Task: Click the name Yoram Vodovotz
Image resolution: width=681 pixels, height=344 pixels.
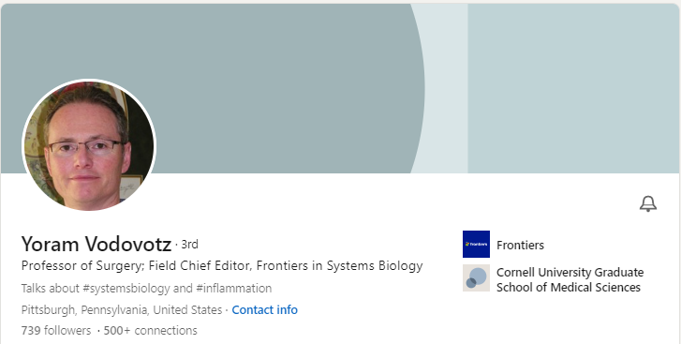Action: (96, 244)
